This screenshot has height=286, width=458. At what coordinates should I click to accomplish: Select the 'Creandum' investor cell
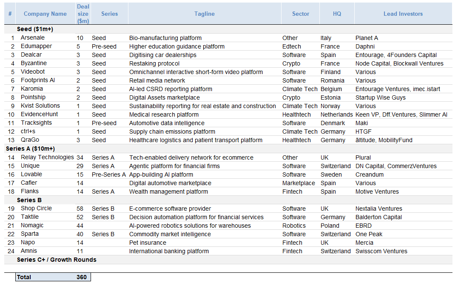pyautogui.click(x=370, y=174)
